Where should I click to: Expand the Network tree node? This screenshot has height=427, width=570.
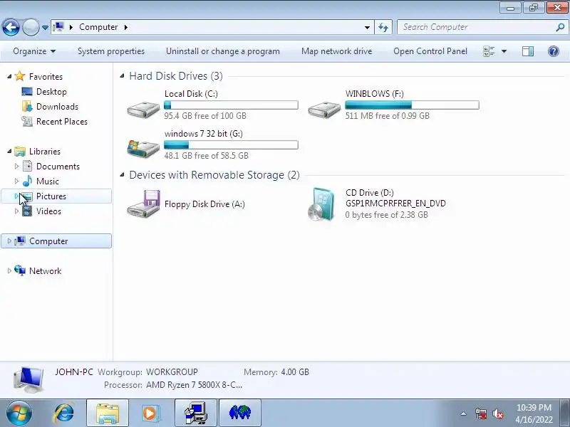(9, 270)
